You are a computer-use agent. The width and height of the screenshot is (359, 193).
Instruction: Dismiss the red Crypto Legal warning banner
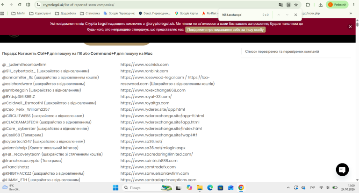pos(350,27)
